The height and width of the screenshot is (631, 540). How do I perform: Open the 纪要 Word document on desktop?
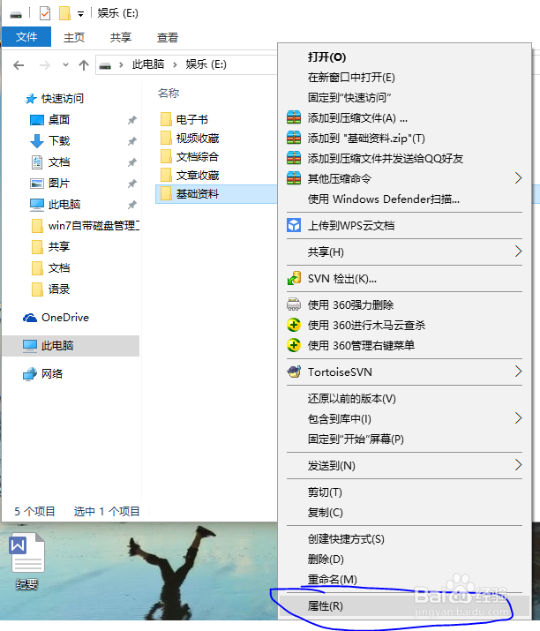[x=27, y=560]
